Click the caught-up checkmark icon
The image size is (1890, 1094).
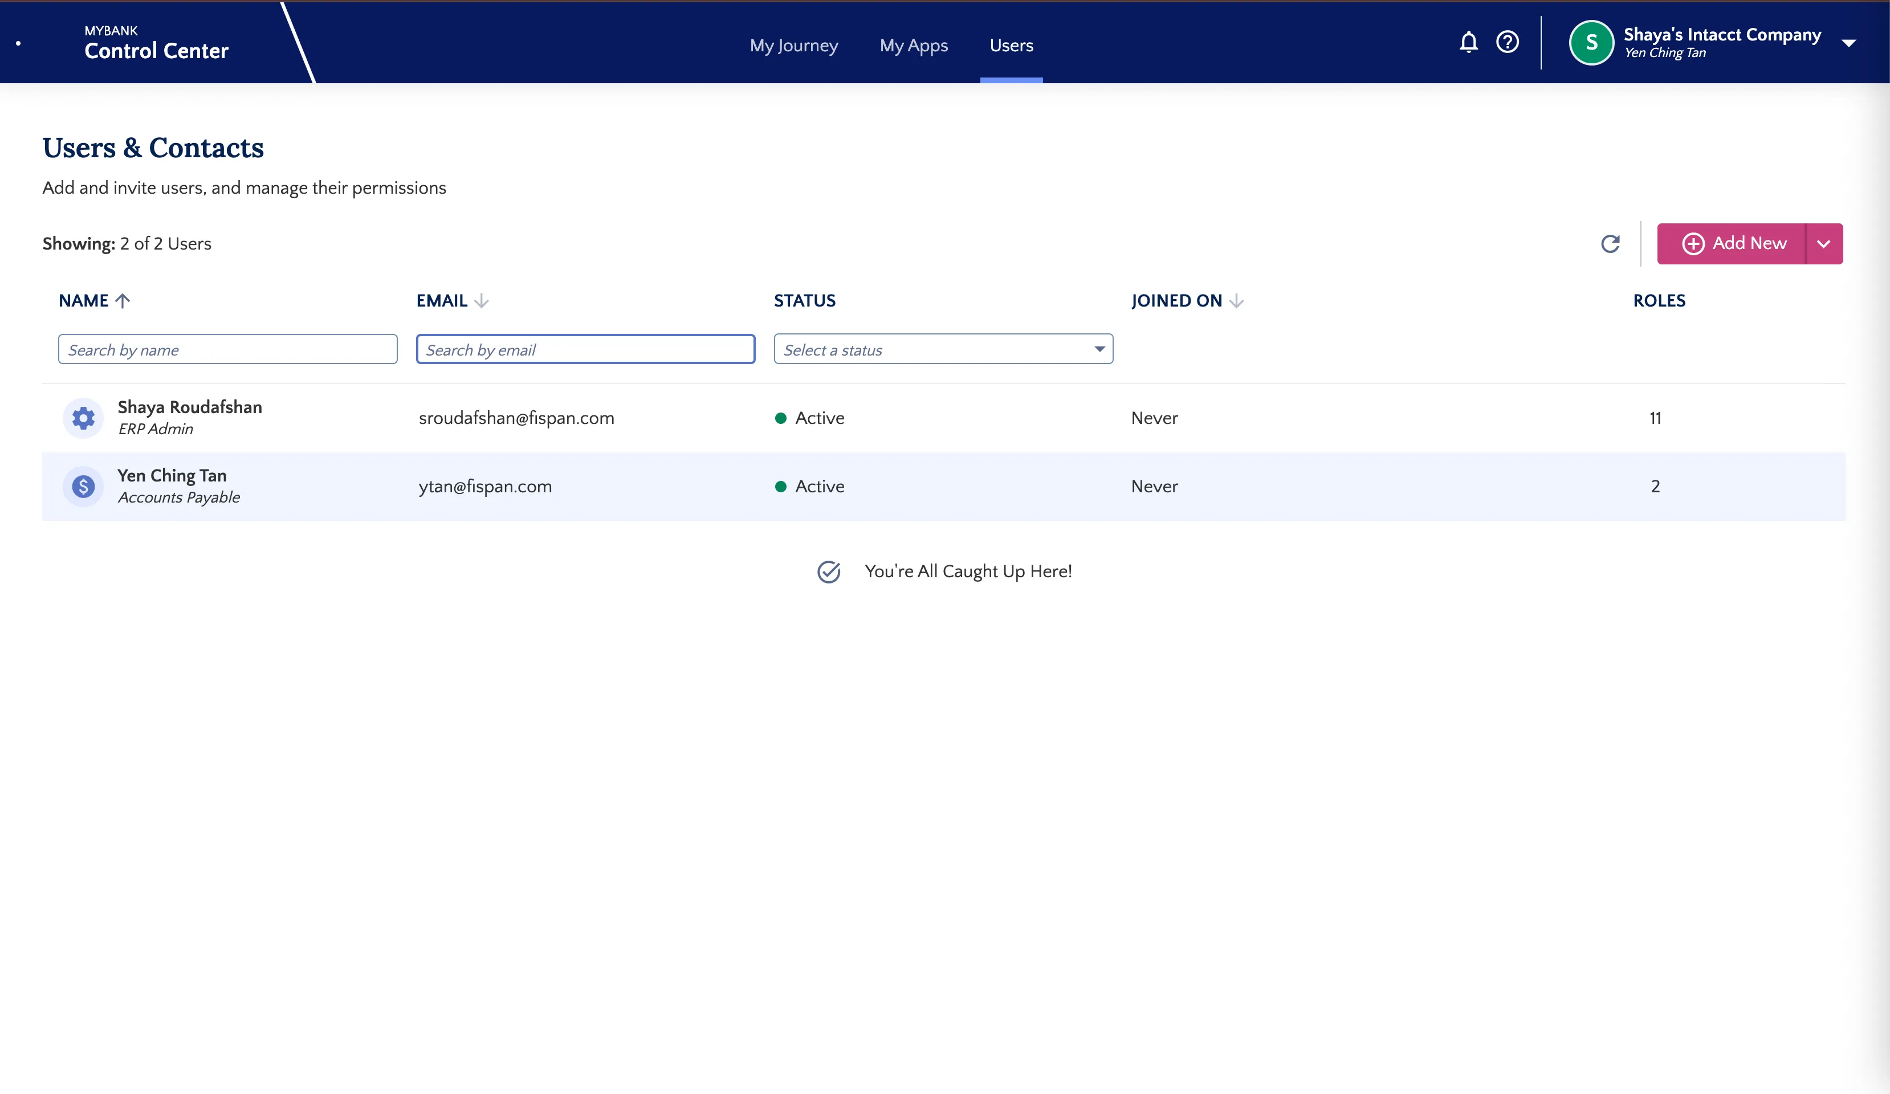pos(829,572)
